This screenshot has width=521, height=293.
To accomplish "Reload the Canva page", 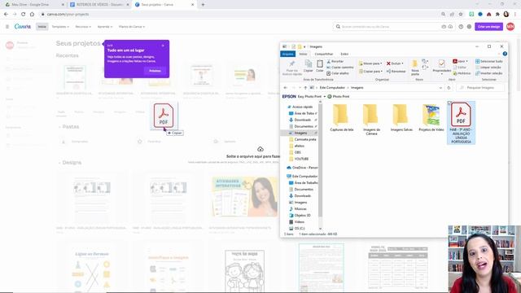I will point(24,15).
